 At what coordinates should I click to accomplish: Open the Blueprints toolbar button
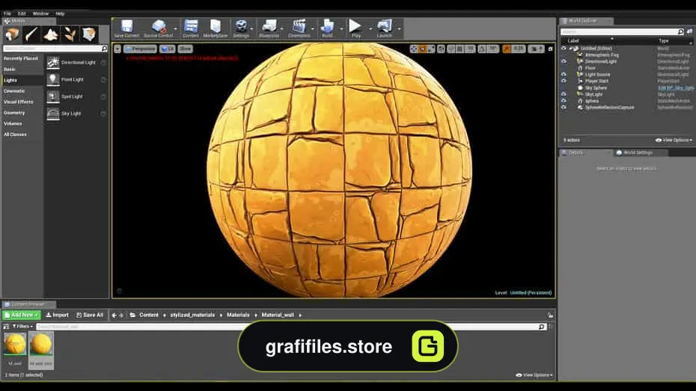(269, 29)
